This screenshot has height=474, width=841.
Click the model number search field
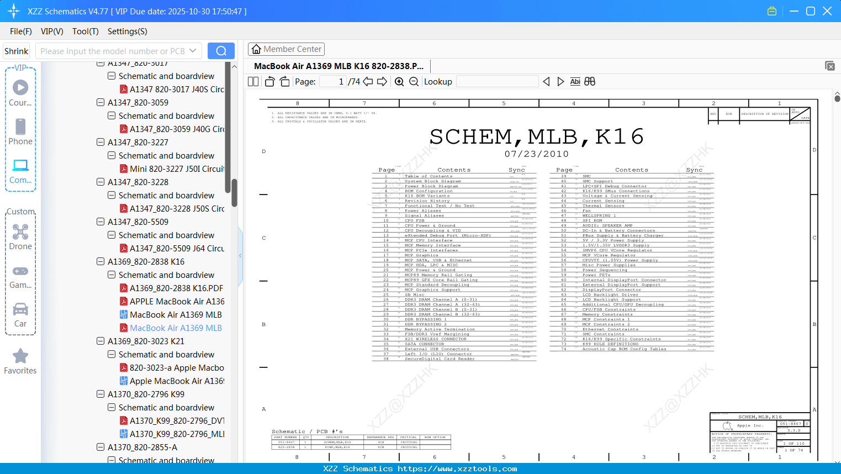[119, 51]
